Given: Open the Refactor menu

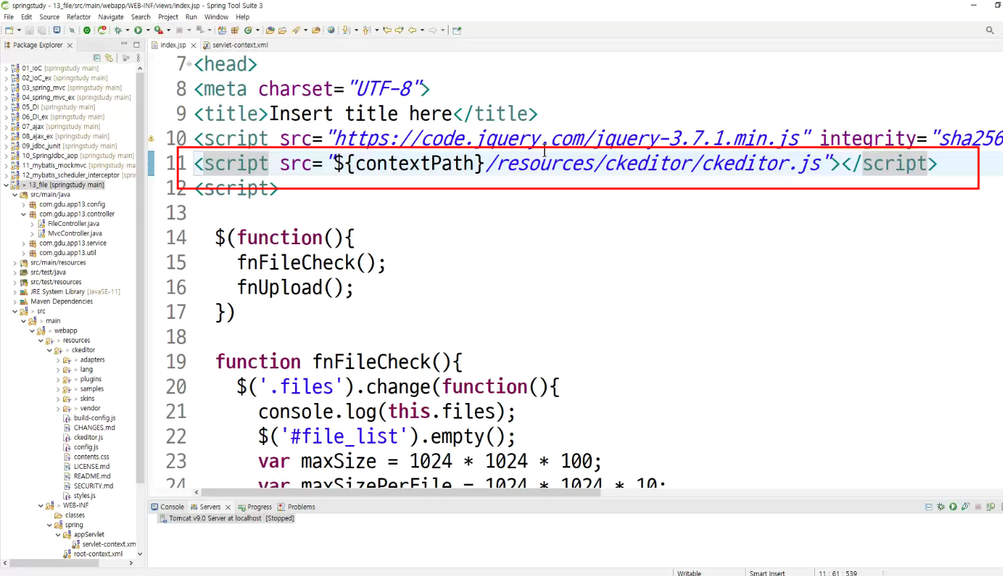Looking at the screenshot, I should 79,17.
